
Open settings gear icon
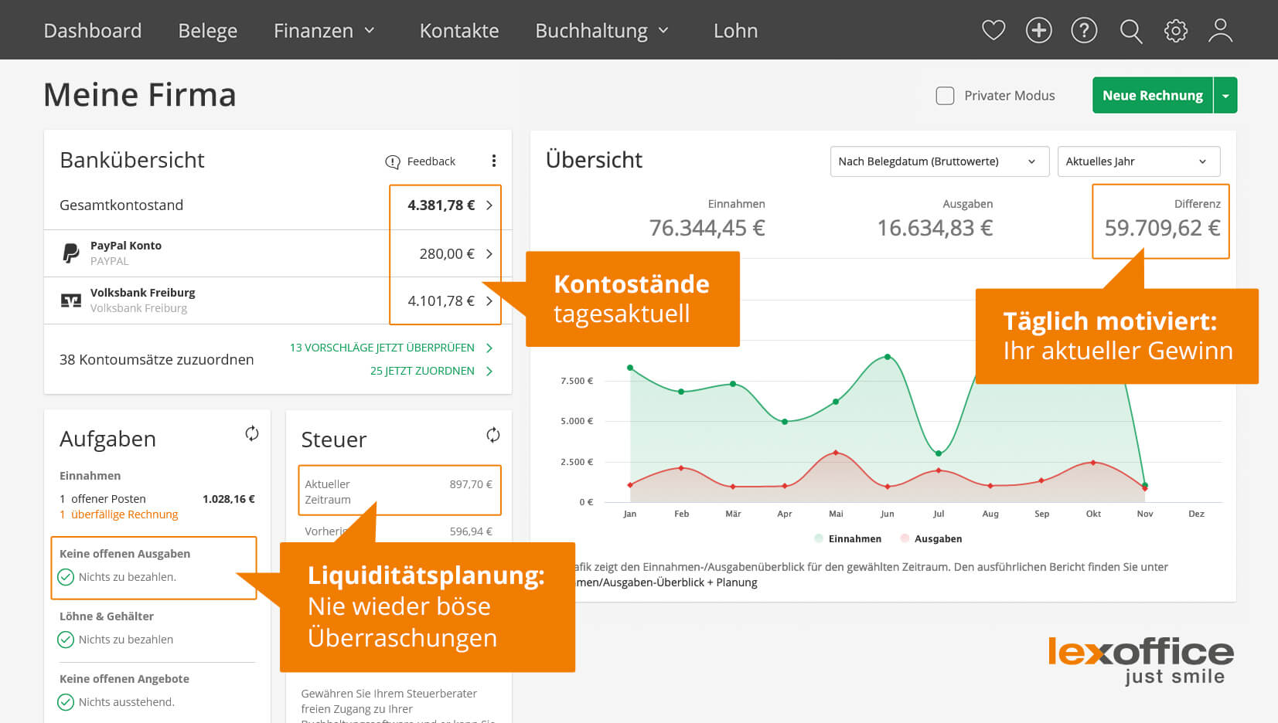pyautogui.click(x=1176, y=31)
